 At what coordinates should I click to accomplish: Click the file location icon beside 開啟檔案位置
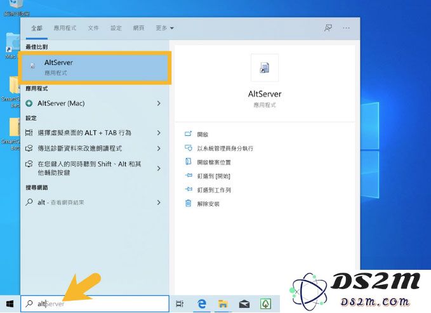(189, 161)
